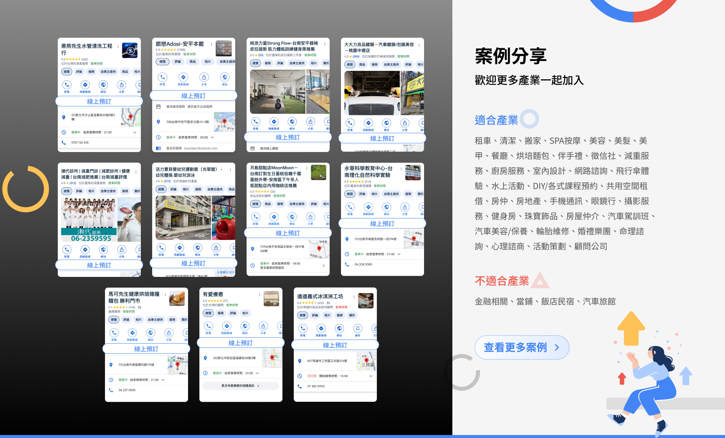The height and width of the screenshot is (438, 725).
Task: Click 線上預訂 button on 黑熊先生水管清洗工程行 card
Action: [x=99, y=101]
